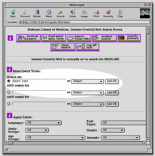Click the Location URL field
The width and height of the screenshot is (155, 156).
[86, 22]
